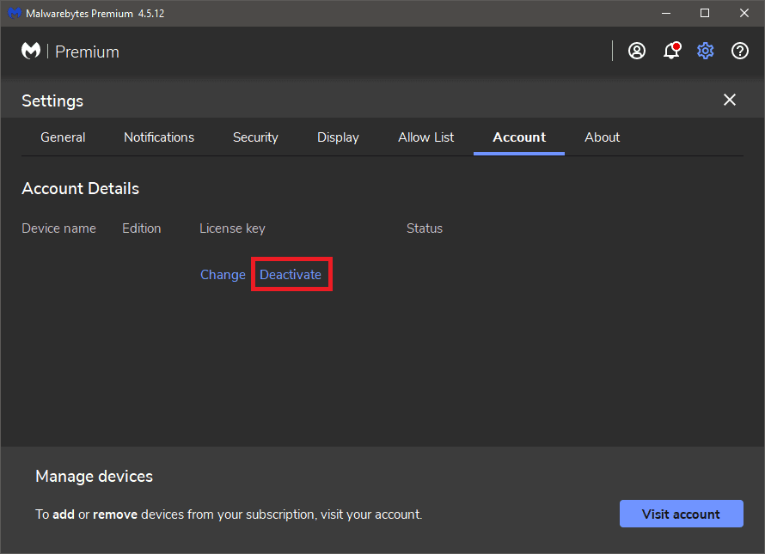Click the add or remove devices sentence
The width and height of the screenshot is (765, 554).
point(229,514)
